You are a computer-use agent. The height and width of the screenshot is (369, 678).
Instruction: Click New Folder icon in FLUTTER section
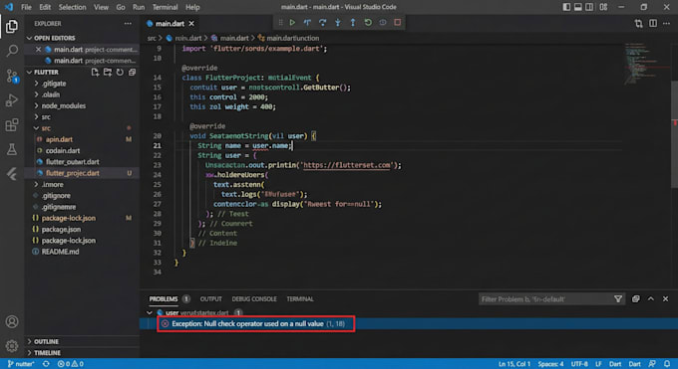point(108,72)
